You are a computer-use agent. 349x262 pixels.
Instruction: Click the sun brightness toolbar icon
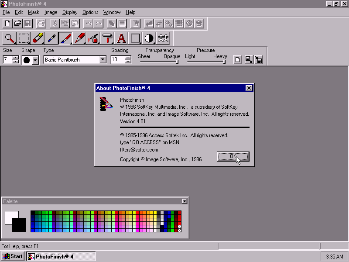click(x=169, y=24)
